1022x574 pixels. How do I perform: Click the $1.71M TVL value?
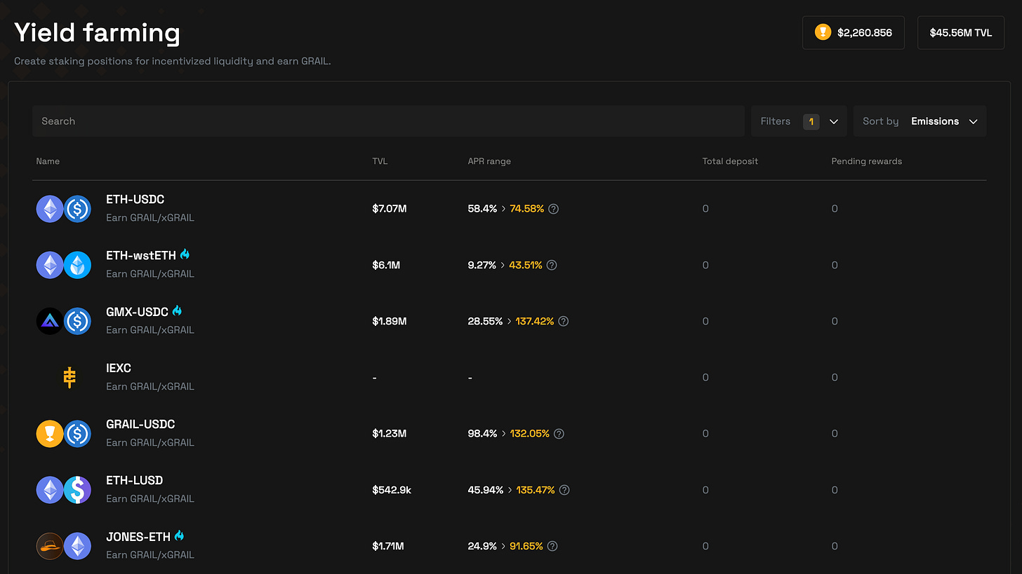click(x=387, y=546)
